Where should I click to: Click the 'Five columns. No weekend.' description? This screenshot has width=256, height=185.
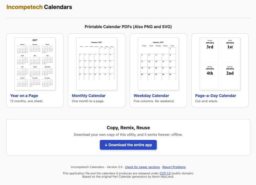point(154,101)
